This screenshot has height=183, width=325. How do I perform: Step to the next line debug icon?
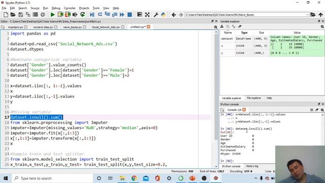click(100, 15)
